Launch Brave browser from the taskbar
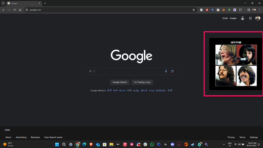Screen dimensions: 263x148 point(91,144)
